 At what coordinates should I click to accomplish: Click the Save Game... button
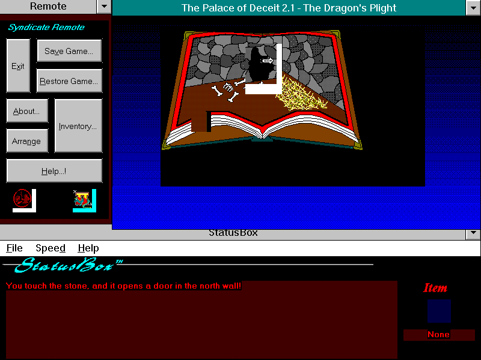69,51
